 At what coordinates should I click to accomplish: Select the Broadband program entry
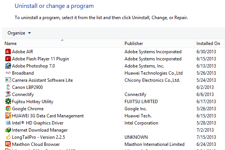pyautogui.click(x=23, y=73)
